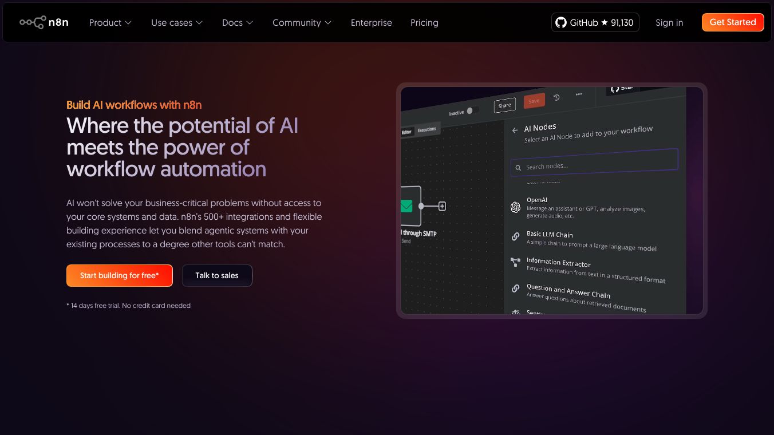Click the Sign in link
Screen dimensions: 774x435
coord(669,22)
